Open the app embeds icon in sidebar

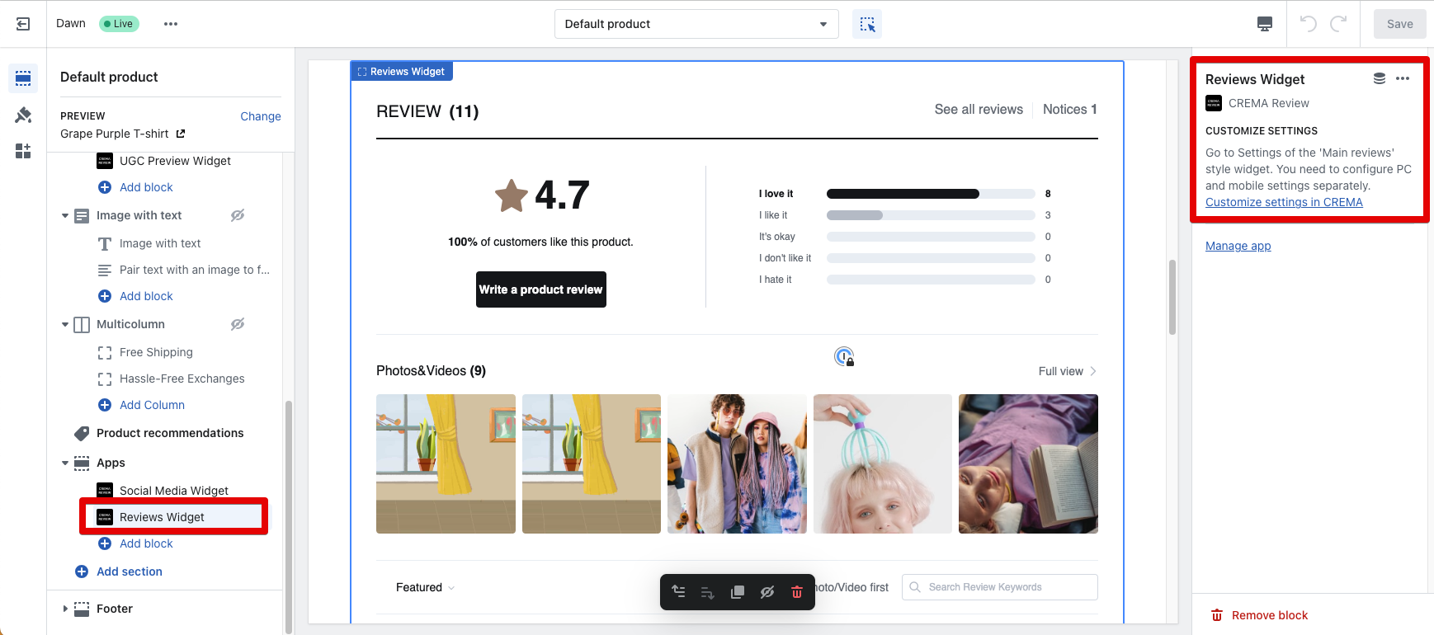(23, 151)
